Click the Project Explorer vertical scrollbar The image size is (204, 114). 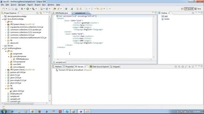pyautogui.click(x=49, y=56)
